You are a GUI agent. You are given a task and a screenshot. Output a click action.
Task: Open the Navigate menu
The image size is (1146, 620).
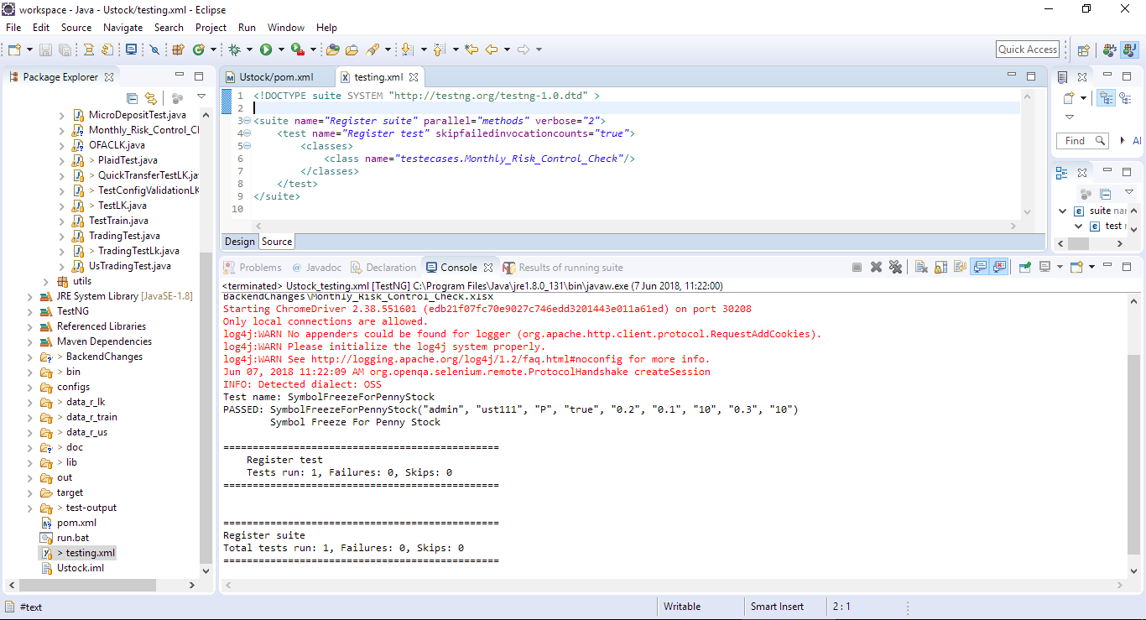coord(122,27)
